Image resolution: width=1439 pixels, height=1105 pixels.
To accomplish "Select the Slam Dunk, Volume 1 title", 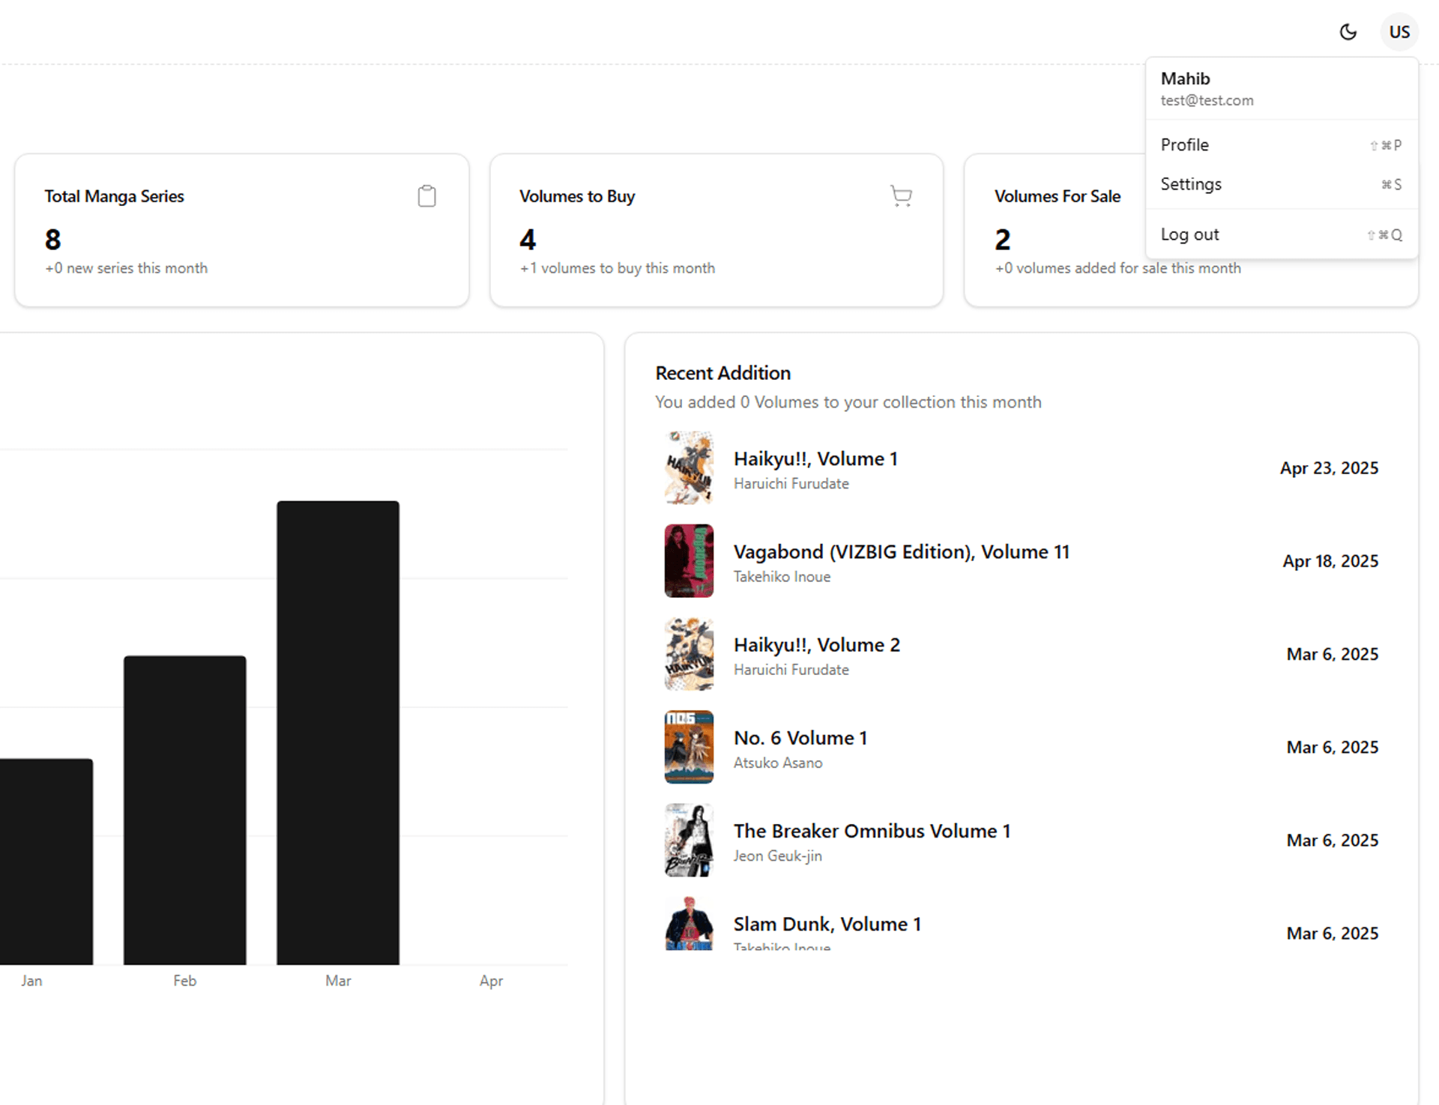I will click(827, 924).
